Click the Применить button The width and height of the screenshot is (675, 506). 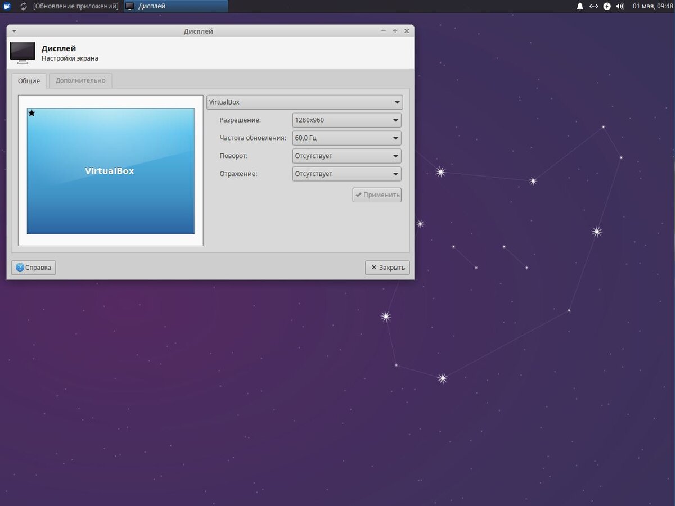coord(377,195)
